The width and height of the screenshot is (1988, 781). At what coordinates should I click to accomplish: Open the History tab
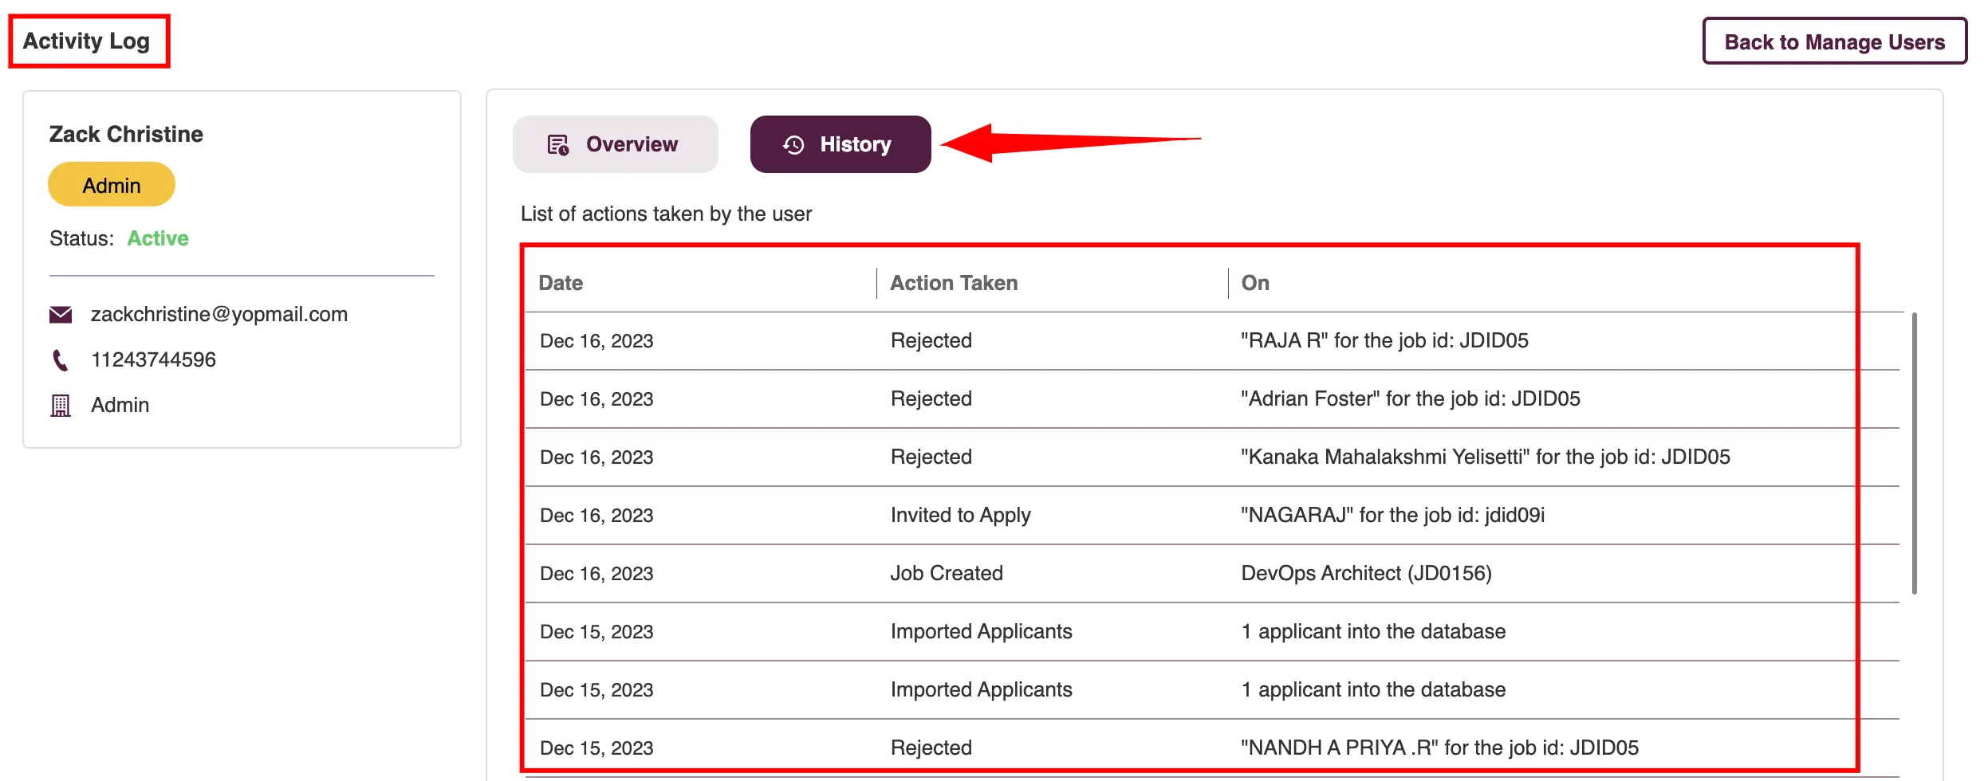(840, 144)
